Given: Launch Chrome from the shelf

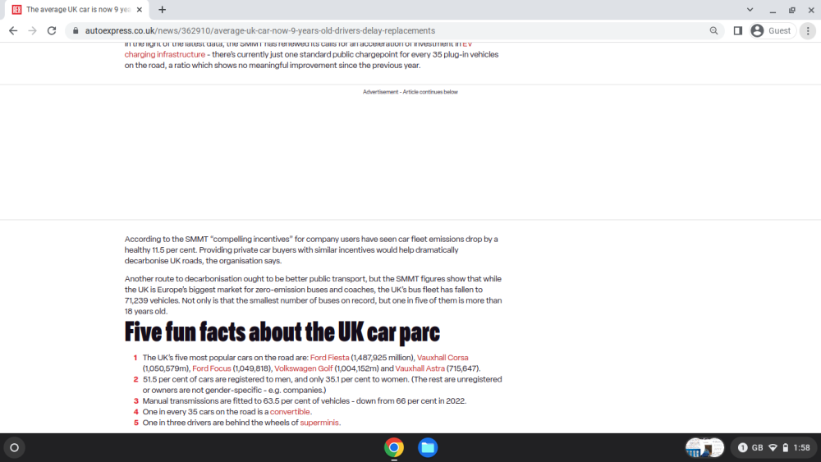Looking at the screenshot, I should pos(394,448).
